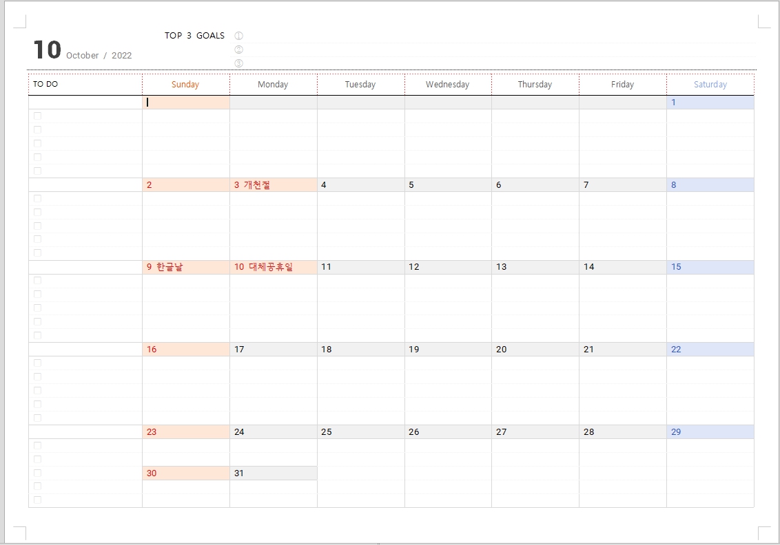Tick the first to-do checkbox beside the week of 16
Viewport: 780px width, 545px height.
point(37,363)
